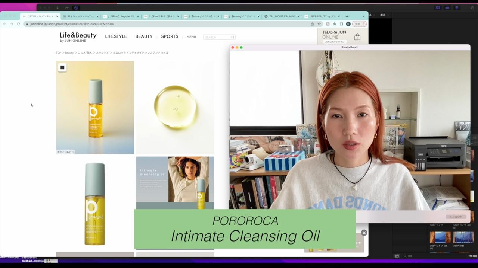The height and width of the screenshot is (268, 478).
Task: Open a new browser tab with plus icon
Action: pyautogui.click(x=347, y=16)
